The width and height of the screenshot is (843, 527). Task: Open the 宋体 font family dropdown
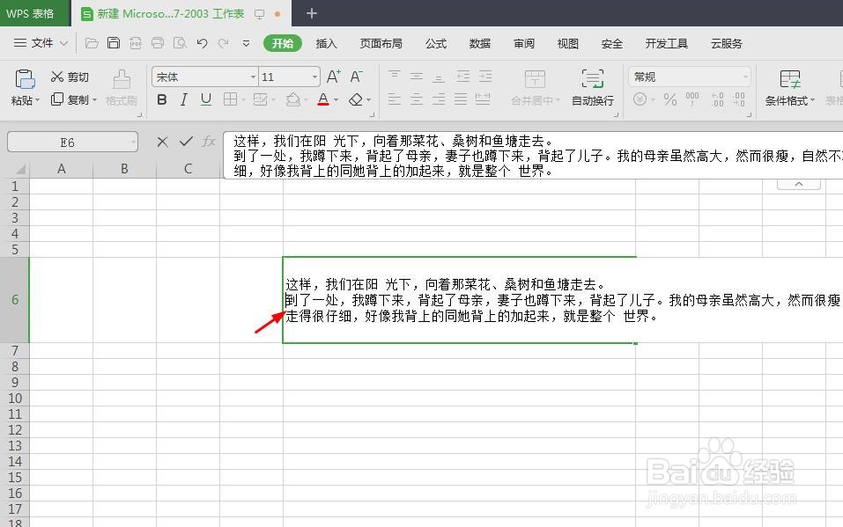coord(203,77)
